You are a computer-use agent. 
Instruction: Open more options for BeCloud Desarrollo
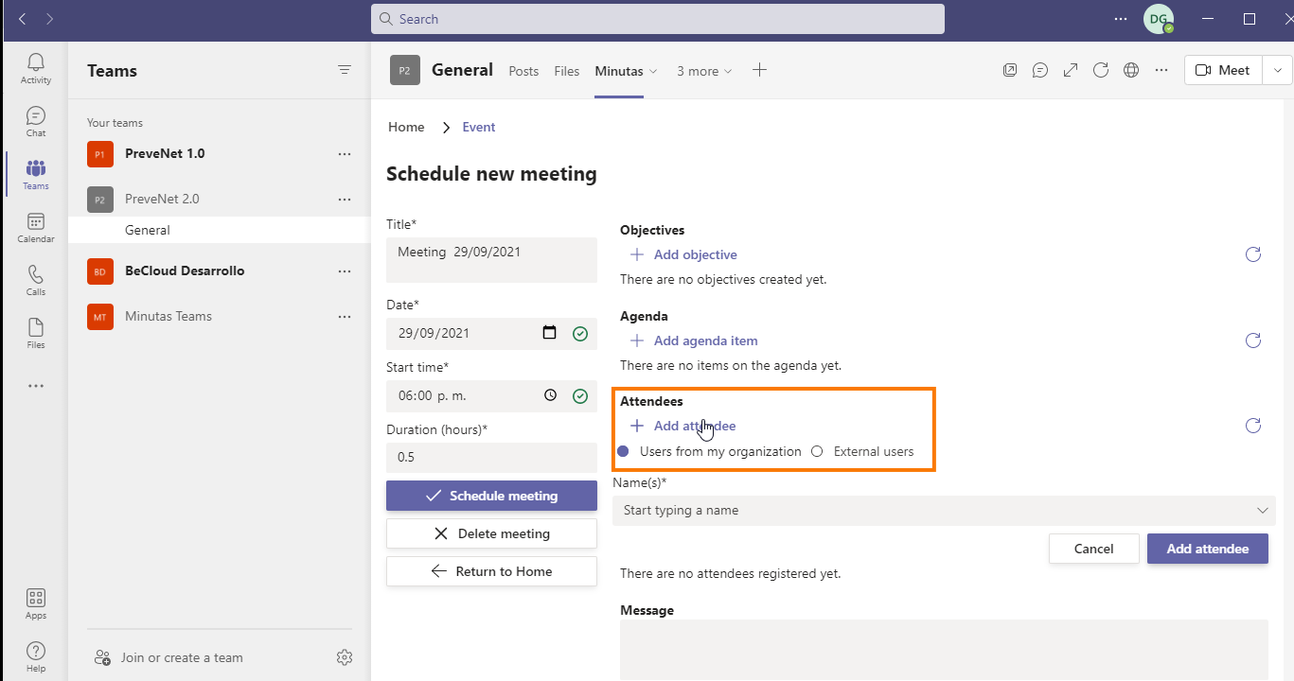(345, 271)
